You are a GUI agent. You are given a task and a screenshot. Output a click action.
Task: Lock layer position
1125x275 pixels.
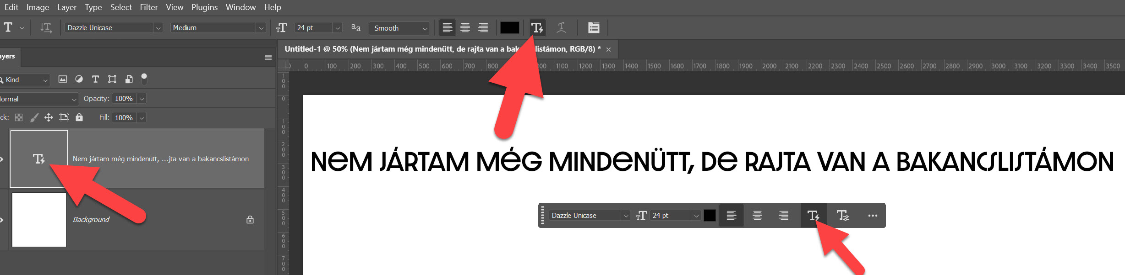tap(49, 118)
